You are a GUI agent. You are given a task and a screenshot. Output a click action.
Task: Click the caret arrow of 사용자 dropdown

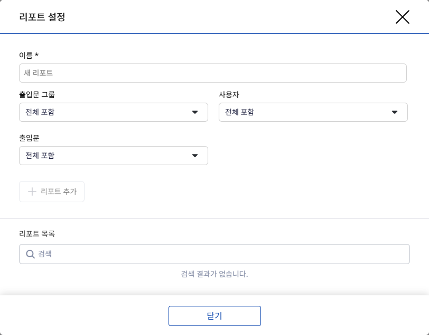(x=394, y=112)
